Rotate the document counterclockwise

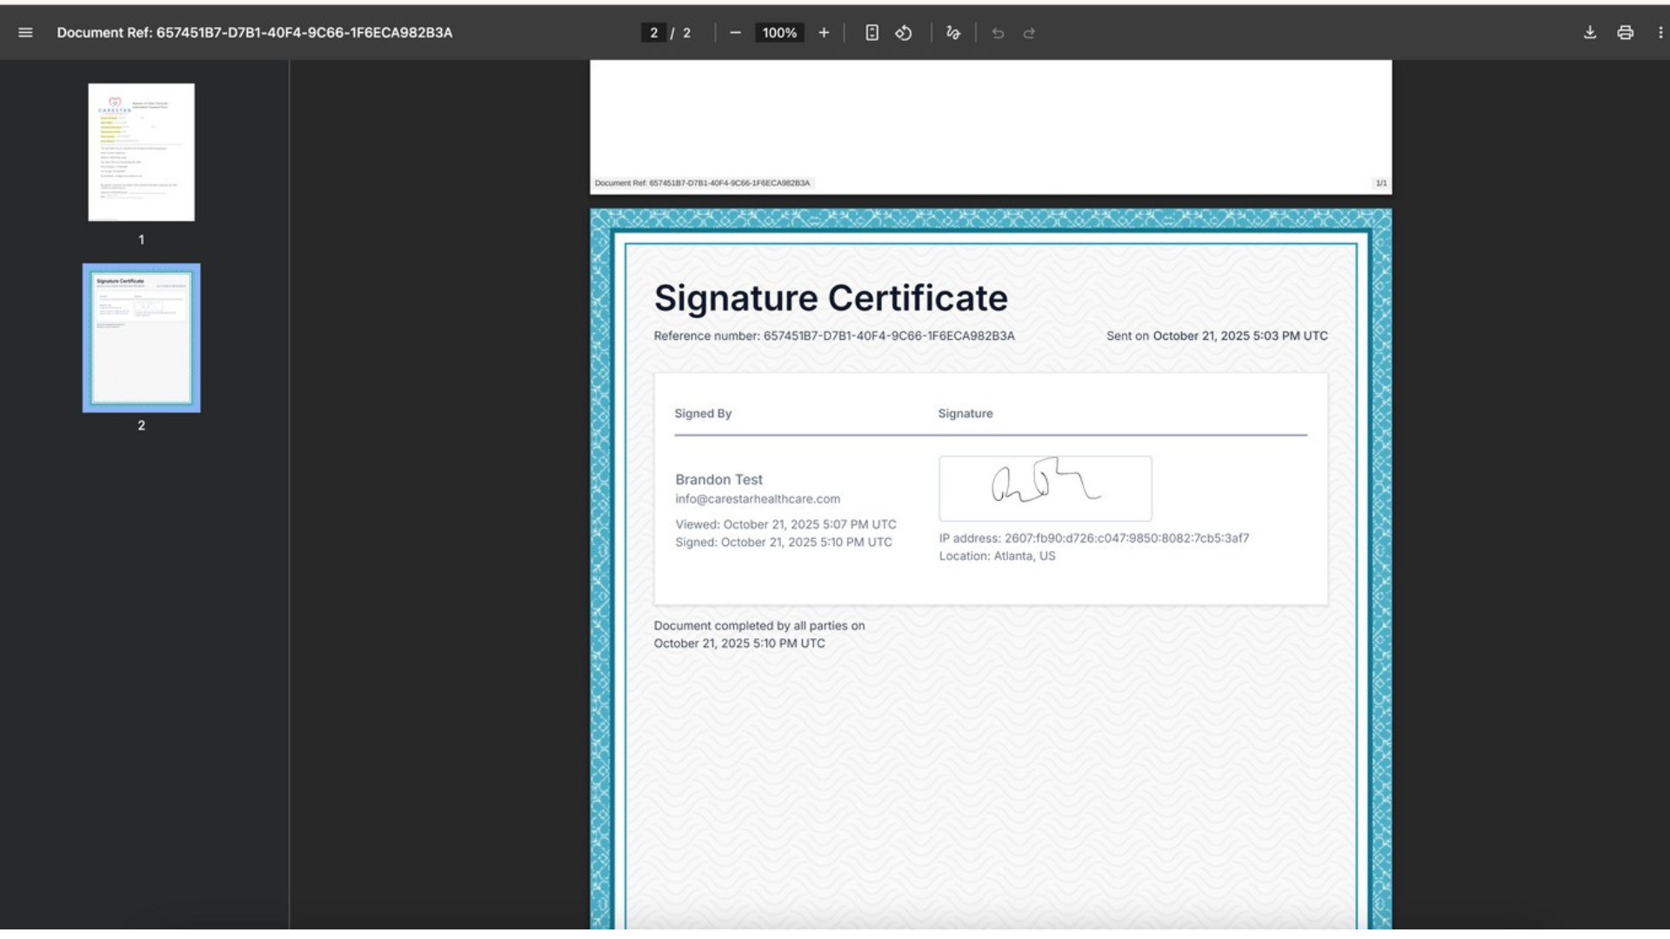pos(904,33)
